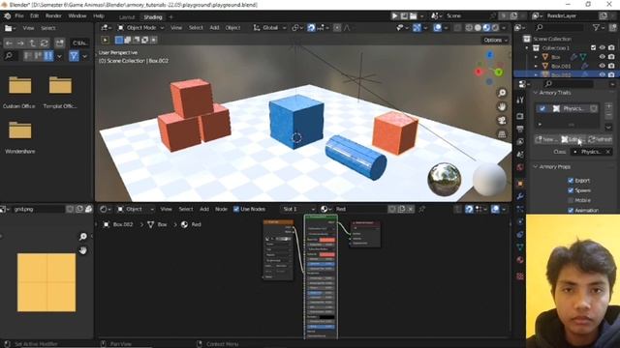Click the black Emission color swatch in shader node
620x348 pixels.
327,317
